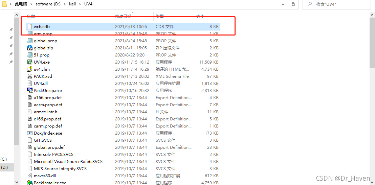Image resolution: width=375 pixels, height=185 pixels.
Task: Select (C:) drive in navigation pane
Action: click(4, 159)
